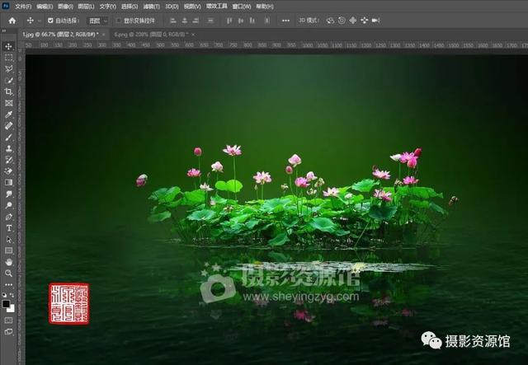The image size is (528, 365).
Task: Toggle the 显示变换控件 checkbox
Action: [x=119, y=21]
